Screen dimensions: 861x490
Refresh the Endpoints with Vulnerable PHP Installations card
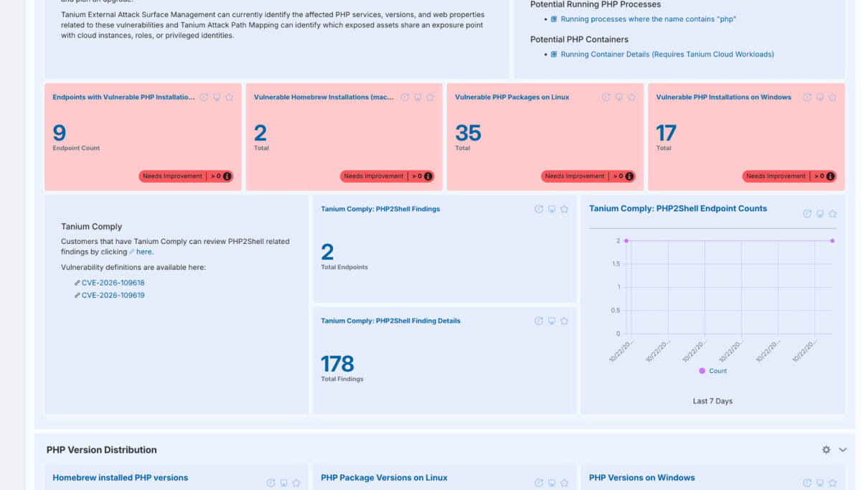(204, 98)
